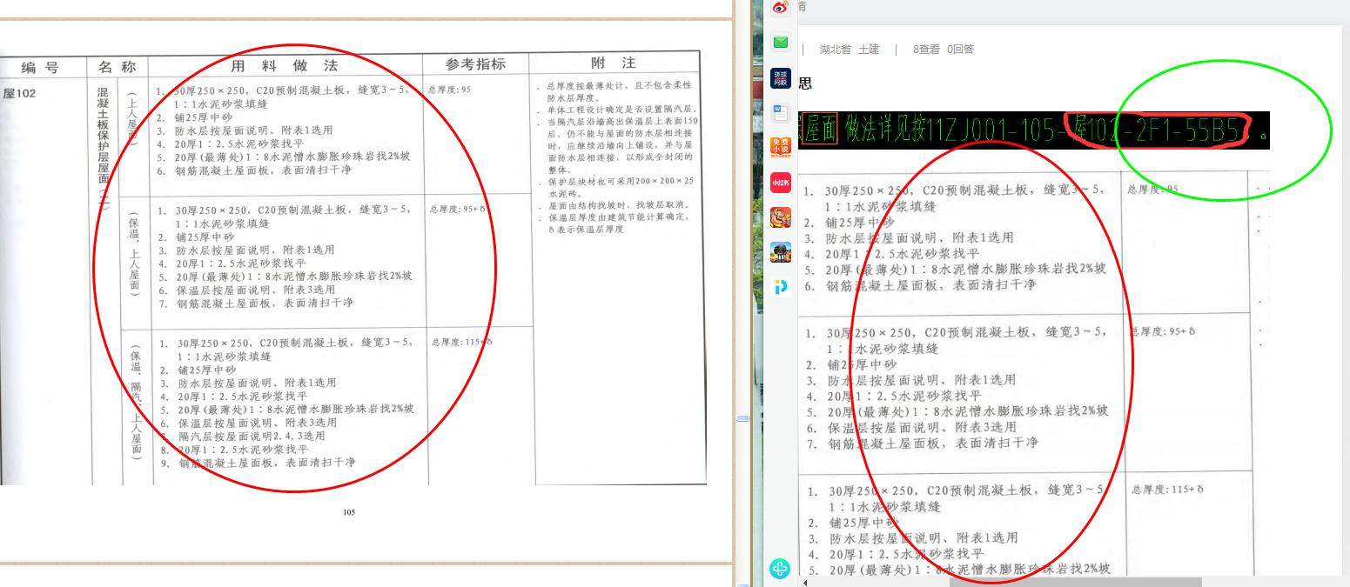
Task: Open the blue P-shaped app icon
Action: 781,288
